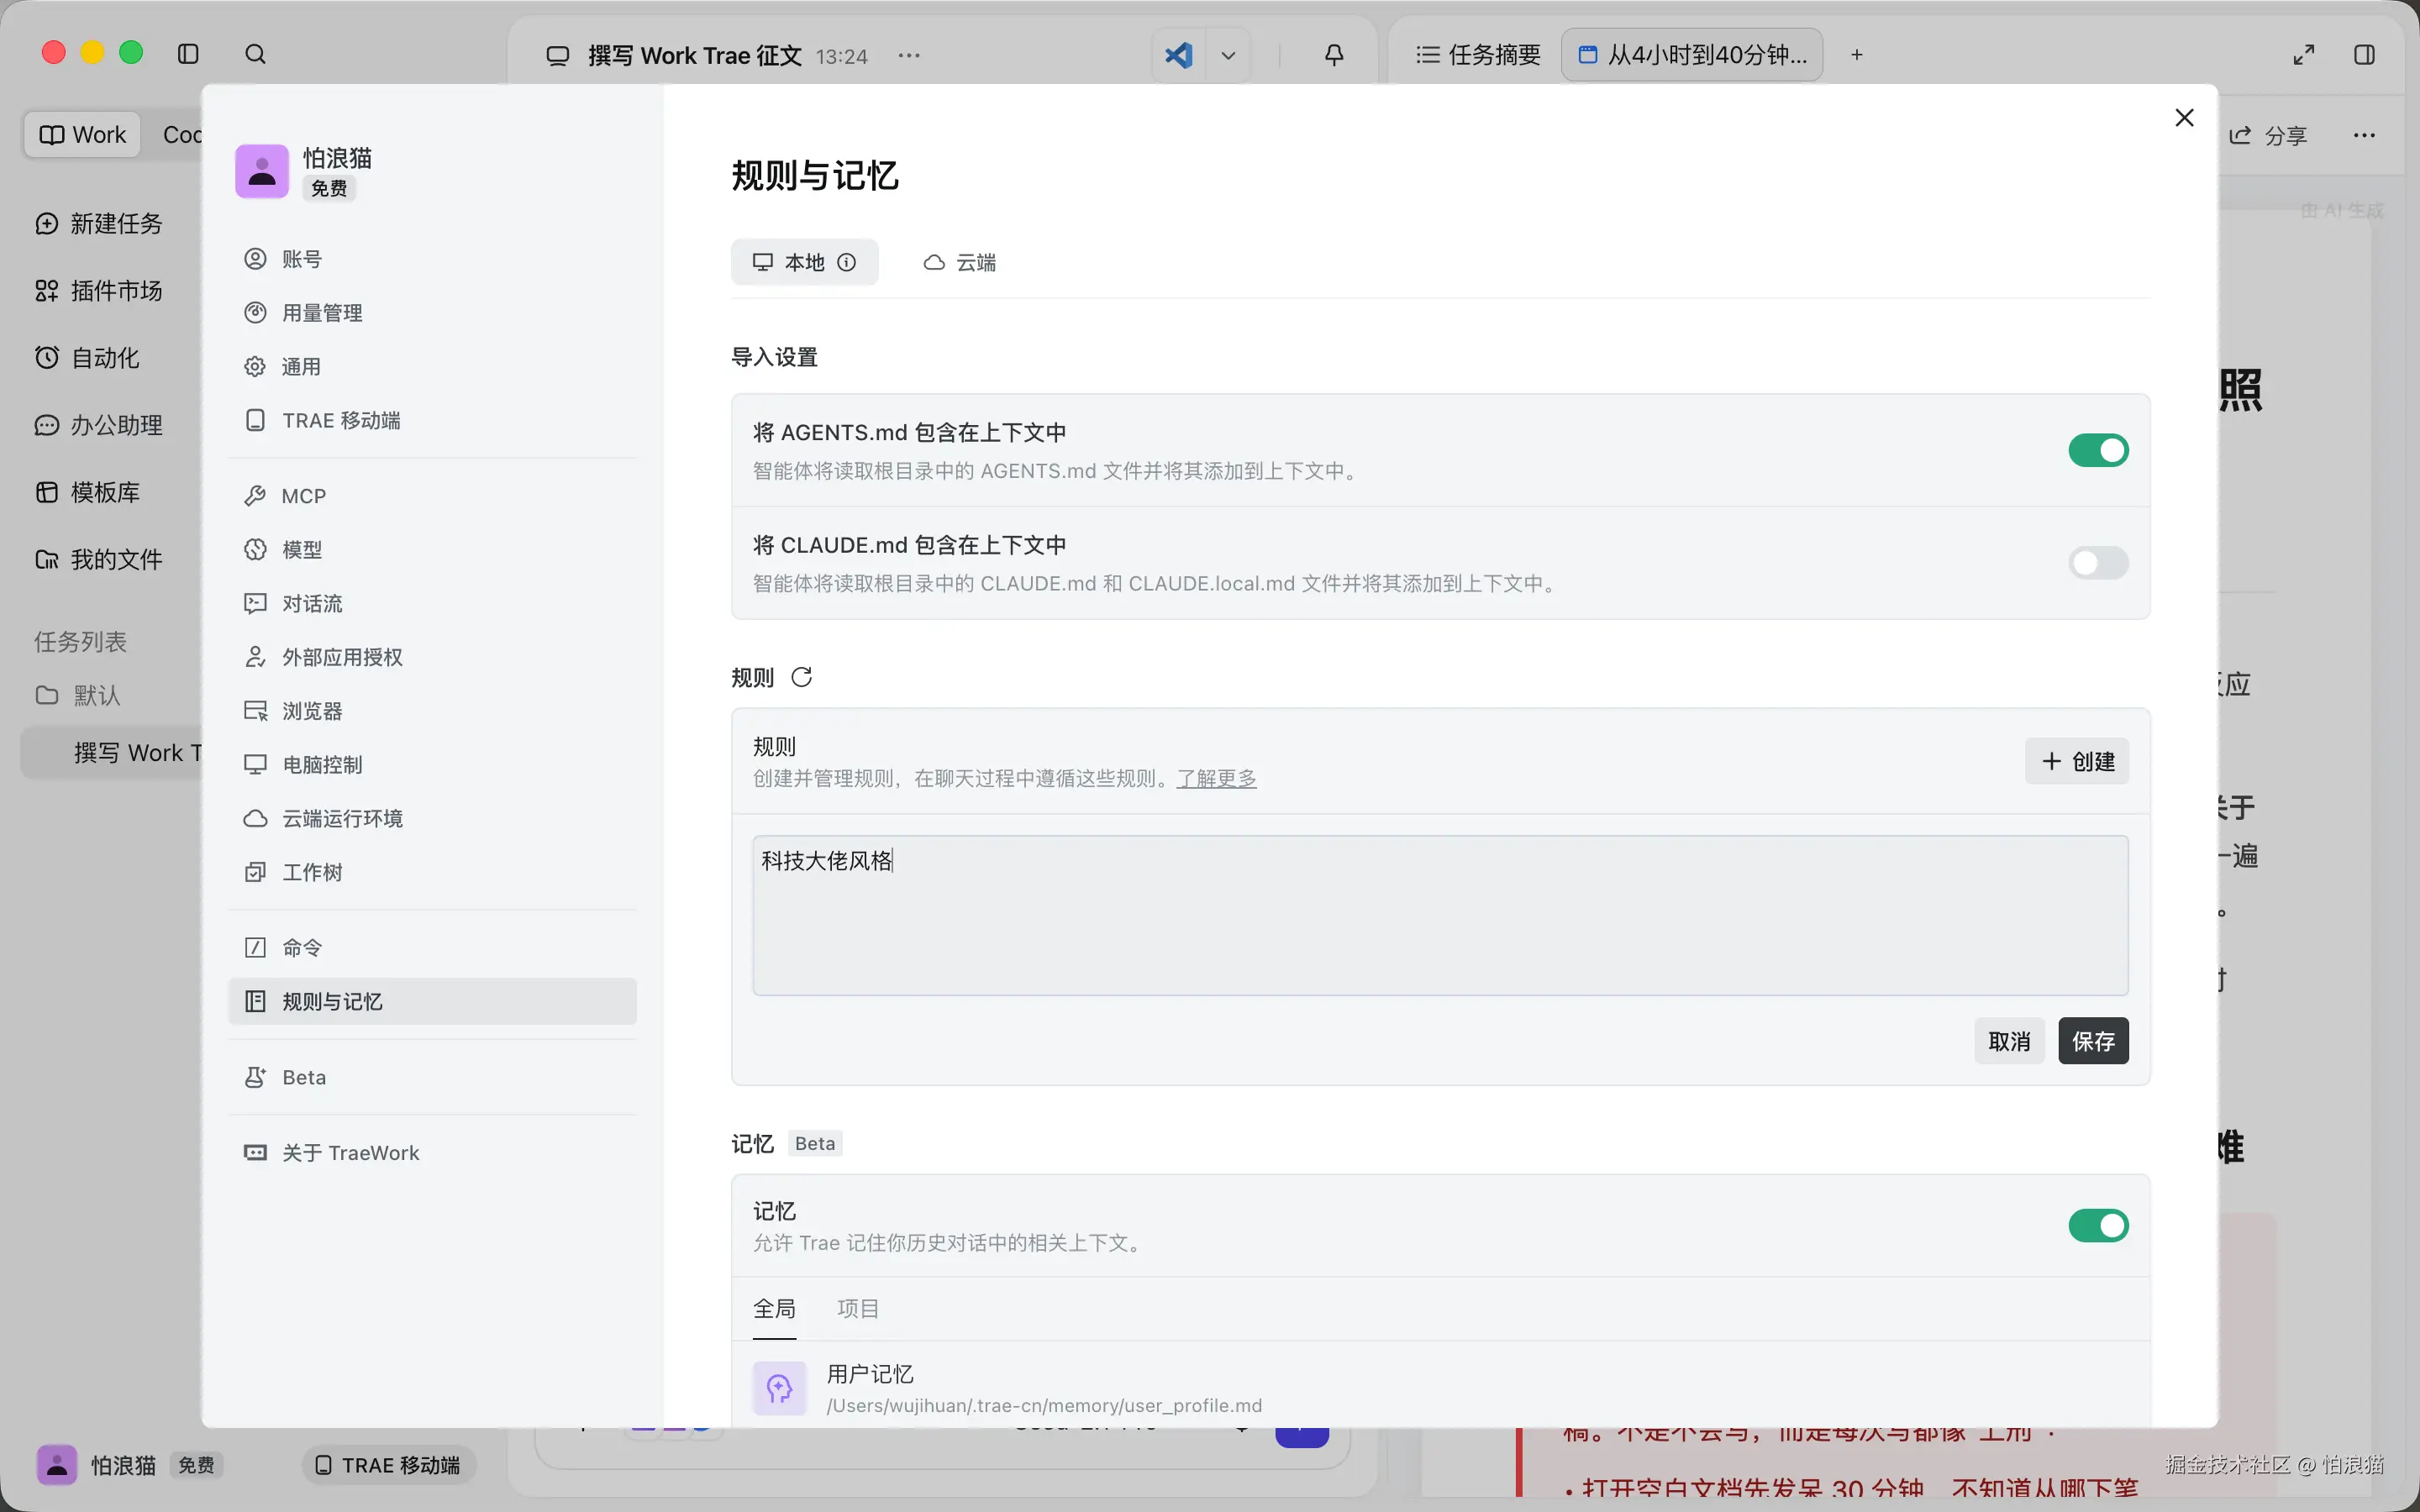Open Beta settings
Image resolution: width=2420 pixels, height=1512 pixels.
coord(432,1077)
